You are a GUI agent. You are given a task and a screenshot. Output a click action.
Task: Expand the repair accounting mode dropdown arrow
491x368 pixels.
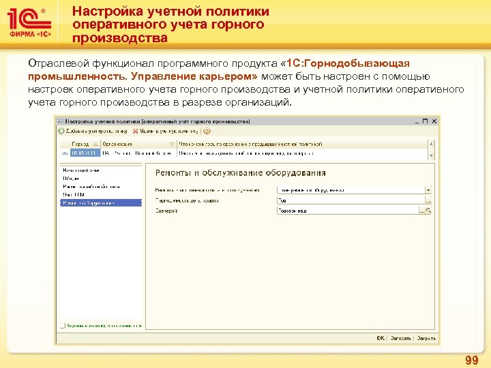tap(428, 190)
